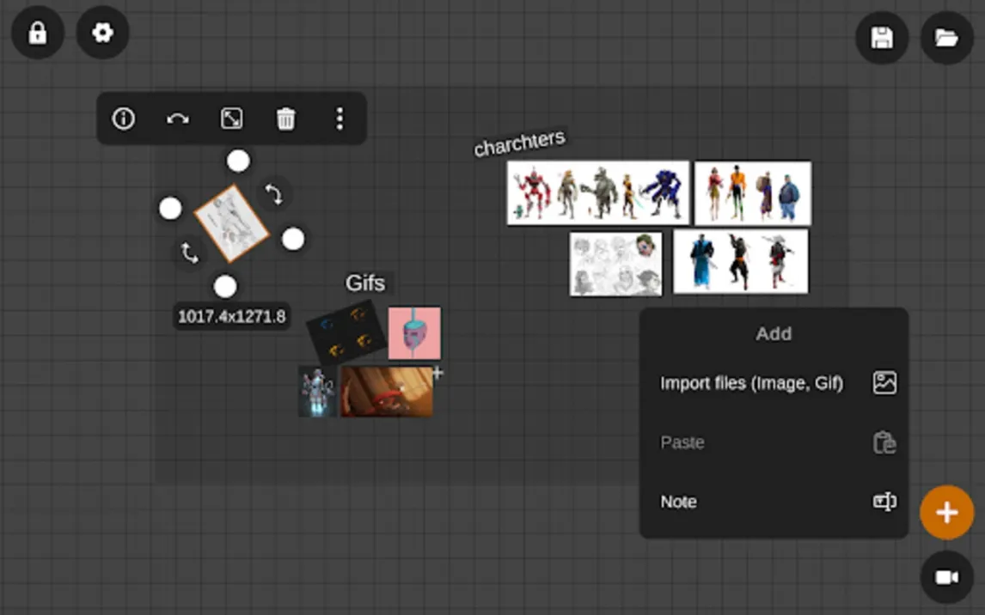Toggle the canvas lock icon
The height and width of the screenshot is (615, 985).
tap(37, 33)
